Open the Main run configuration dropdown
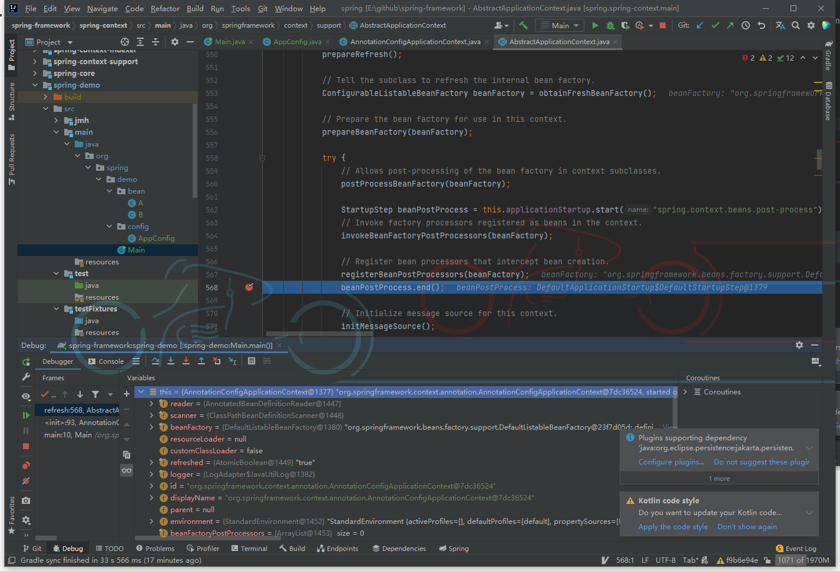This screenshot has height=571, width=840. tap(560, 25)
